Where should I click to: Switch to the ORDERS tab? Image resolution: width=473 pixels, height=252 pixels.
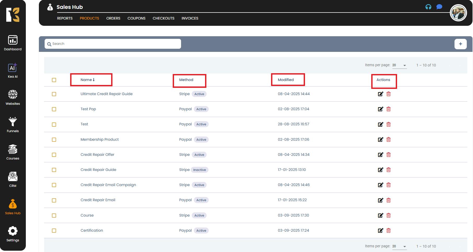point(113,18)
